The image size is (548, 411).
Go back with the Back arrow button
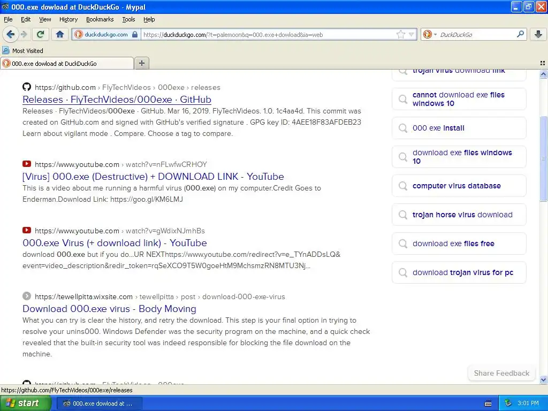tap(10, 34)
